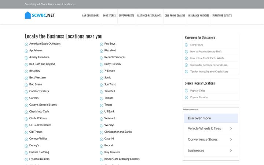Click the checkmark icon beside 7-Eleven
This screenshot has height=165, width=264.
[x=101, y=71]
